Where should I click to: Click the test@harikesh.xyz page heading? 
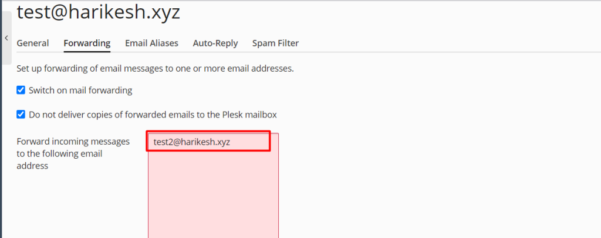[x=98, y=12]
